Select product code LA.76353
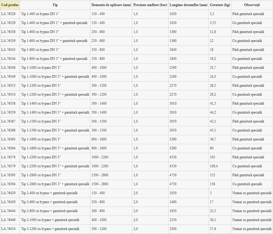Screen dimensions: 273x234 pos(8,86)
